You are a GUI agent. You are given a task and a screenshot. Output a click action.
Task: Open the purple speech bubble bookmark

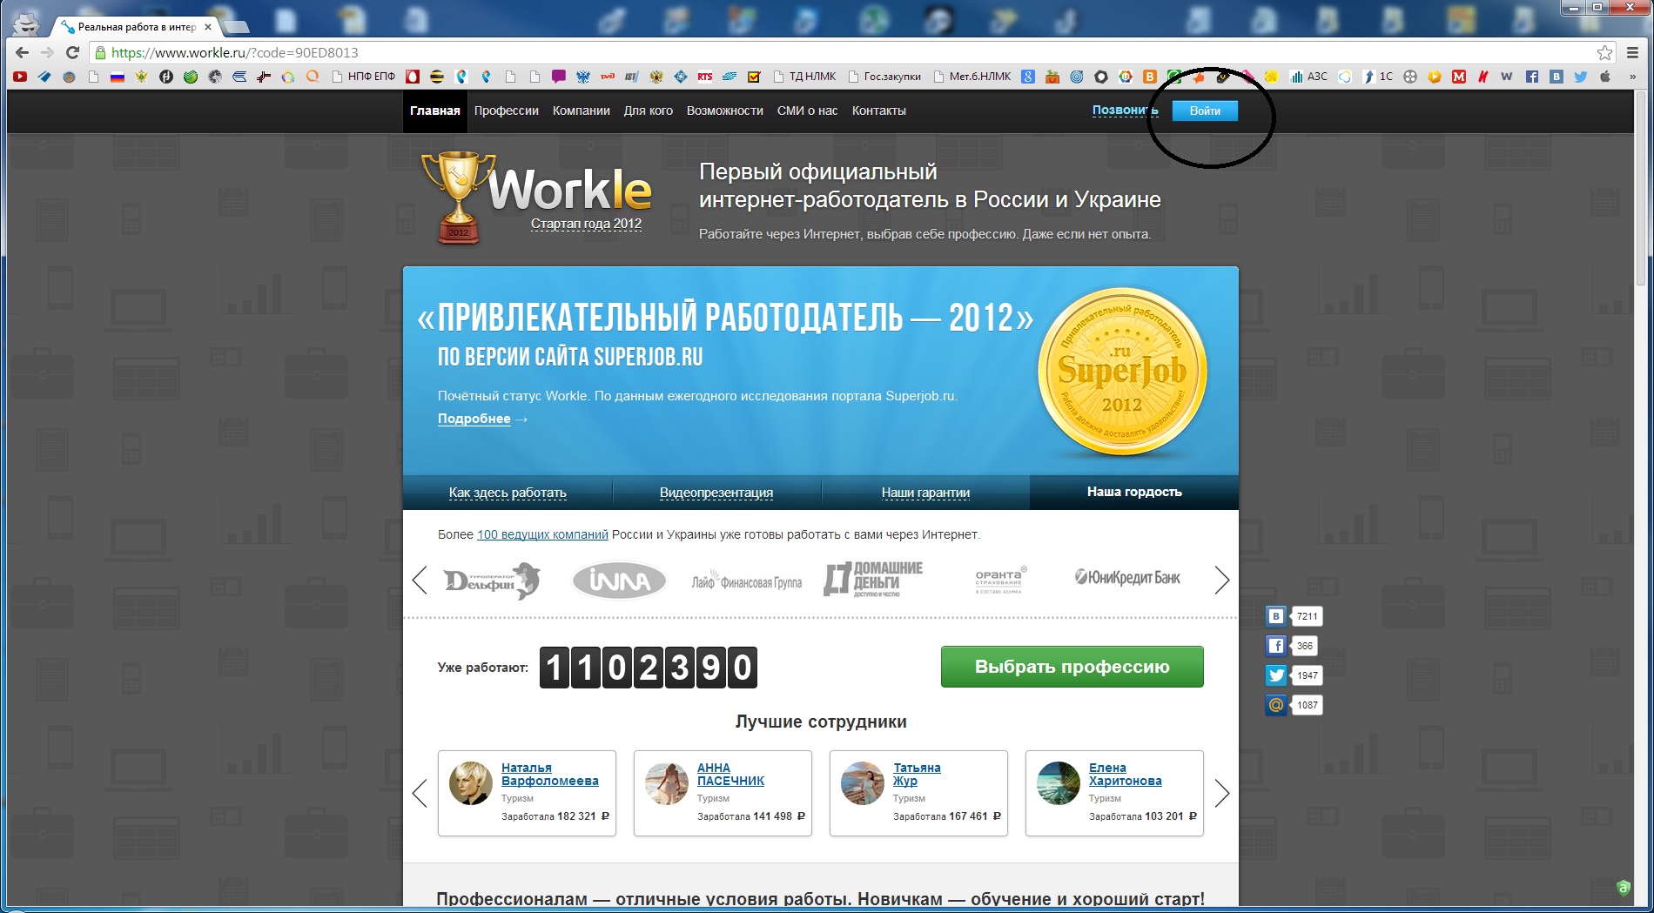(559, 77)
